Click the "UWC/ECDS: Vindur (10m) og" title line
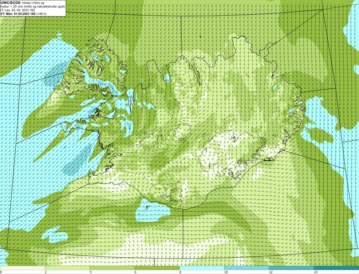This screenshot has height=274, width=359. click(22, 3)
